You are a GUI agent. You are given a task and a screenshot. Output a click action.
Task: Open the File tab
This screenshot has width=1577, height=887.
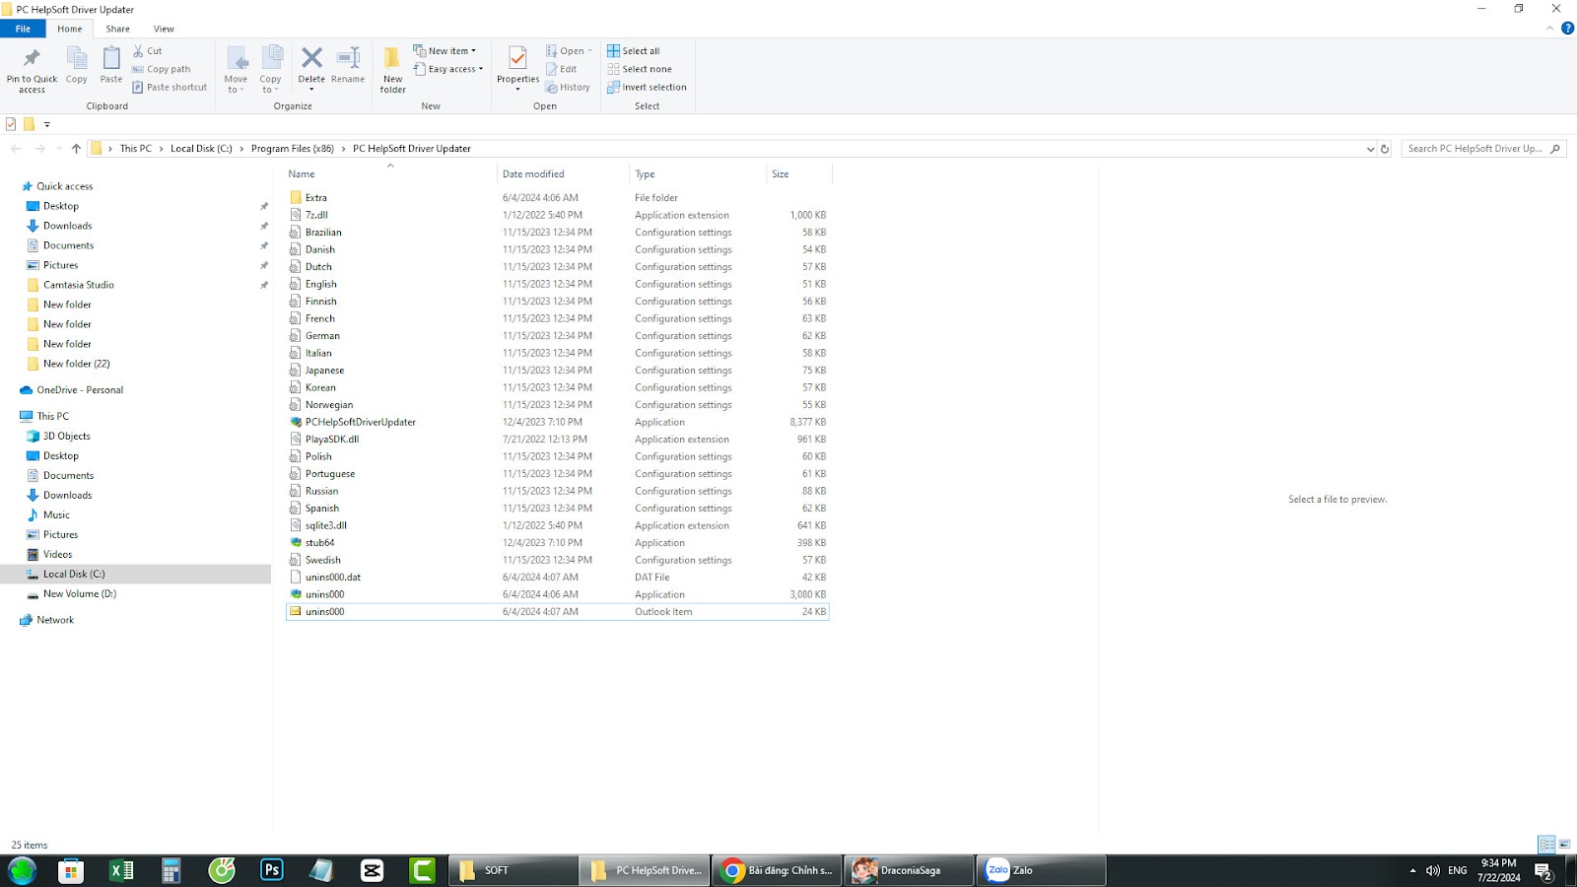[x=23, y=29]
